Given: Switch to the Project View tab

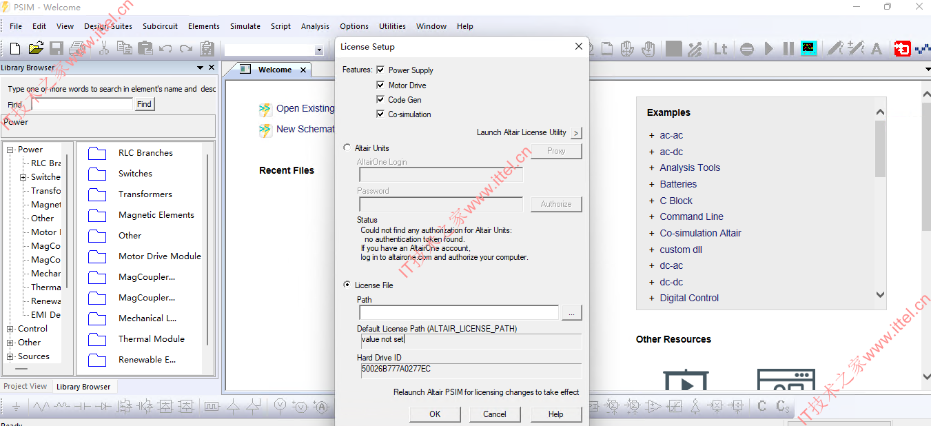Looking at the screenshot, I should 25,387.
